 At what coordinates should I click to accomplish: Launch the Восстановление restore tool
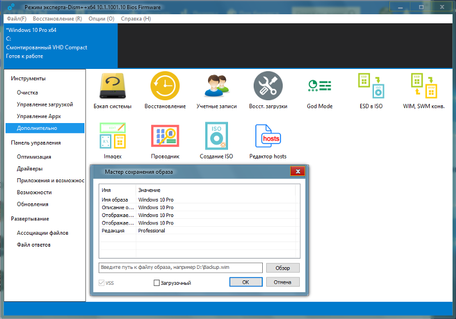165,91
